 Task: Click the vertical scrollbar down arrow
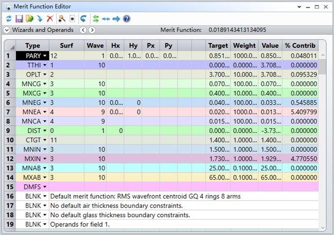point(323,227)
